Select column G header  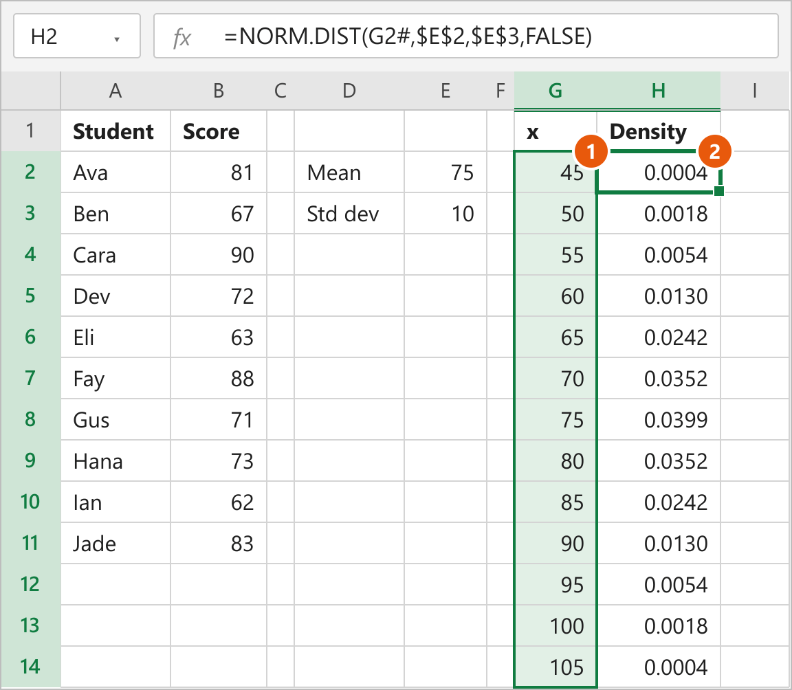tap(555, 91)
